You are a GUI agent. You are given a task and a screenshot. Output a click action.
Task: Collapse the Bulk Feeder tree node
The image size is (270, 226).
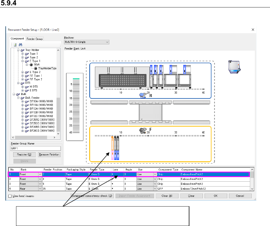pos(19,98)
